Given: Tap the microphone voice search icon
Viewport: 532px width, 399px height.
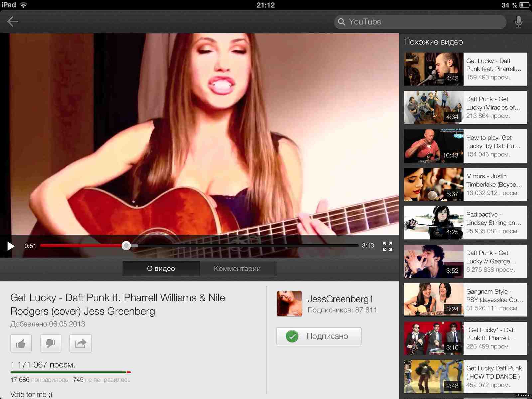Looking at the screenshot, I should pos(518,22).
